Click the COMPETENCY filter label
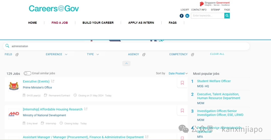 point(178,54)
